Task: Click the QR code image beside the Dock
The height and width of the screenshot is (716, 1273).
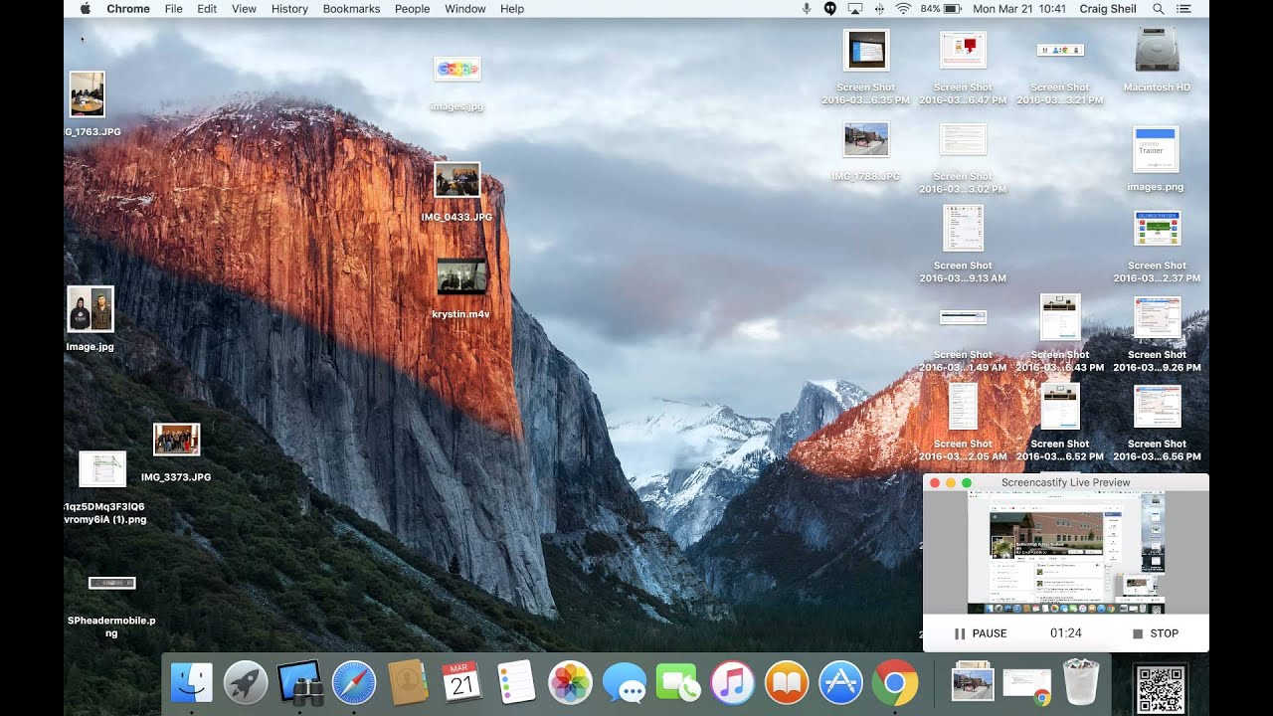Action: (x=1161, y=689)
